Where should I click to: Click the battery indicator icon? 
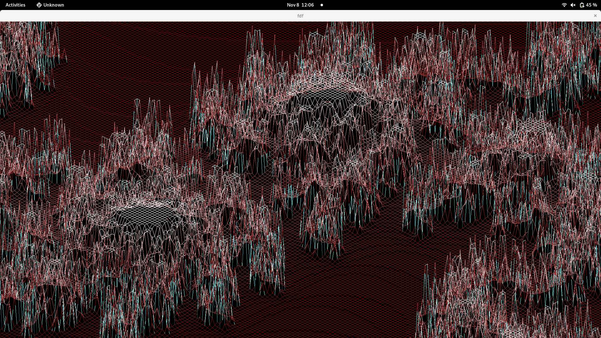(582, 5)
